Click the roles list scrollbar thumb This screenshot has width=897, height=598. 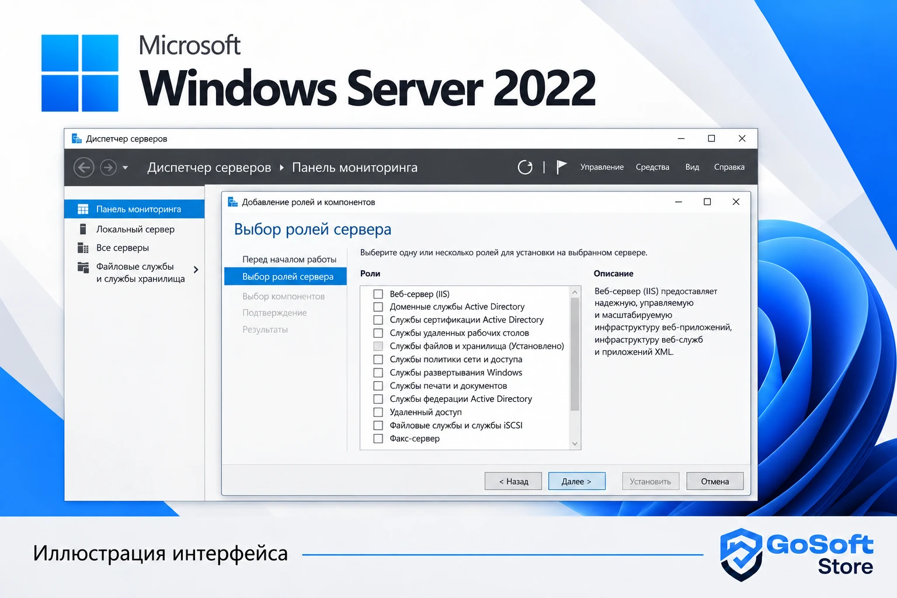coord(575,354)
